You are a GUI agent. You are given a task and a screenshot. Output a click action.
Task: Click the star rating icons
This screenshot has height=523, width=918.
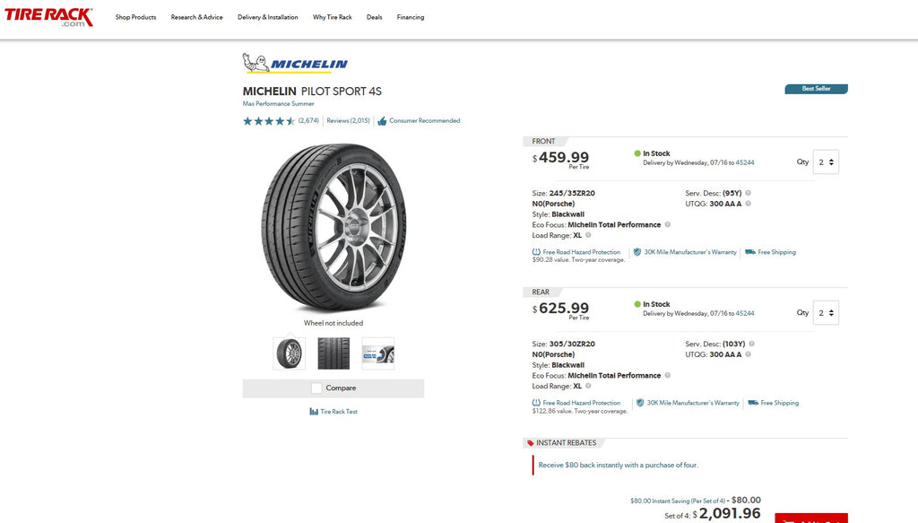coord(269,121)
